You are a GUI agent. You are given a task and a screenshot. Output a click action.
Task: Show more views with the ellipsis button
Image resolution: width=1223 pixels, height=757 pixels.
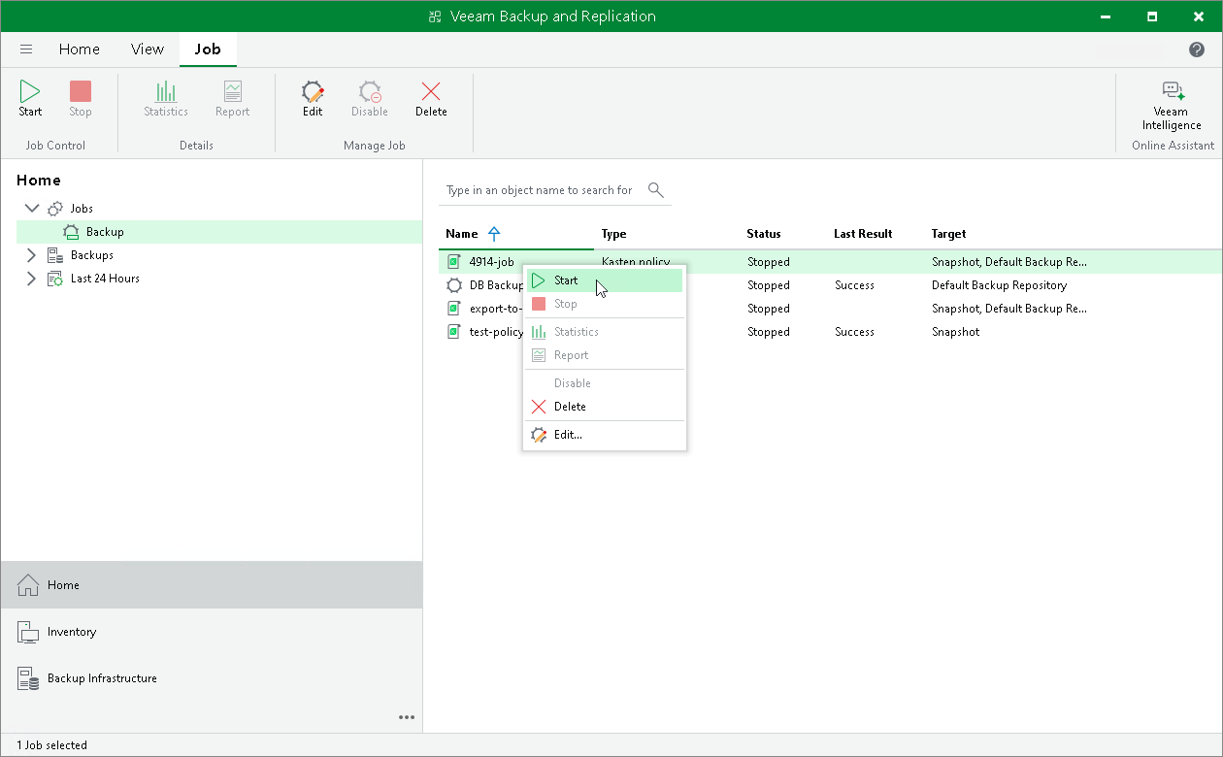coord(407,717)
